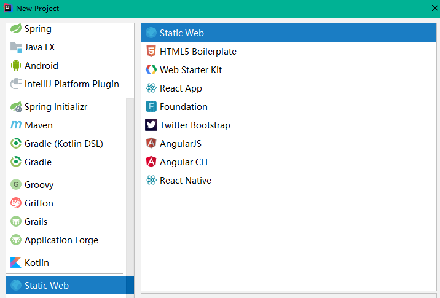Choose Gradle (Kotlin DSL) project type
Screen dimensions: 440x298
[x=63, y=144]
